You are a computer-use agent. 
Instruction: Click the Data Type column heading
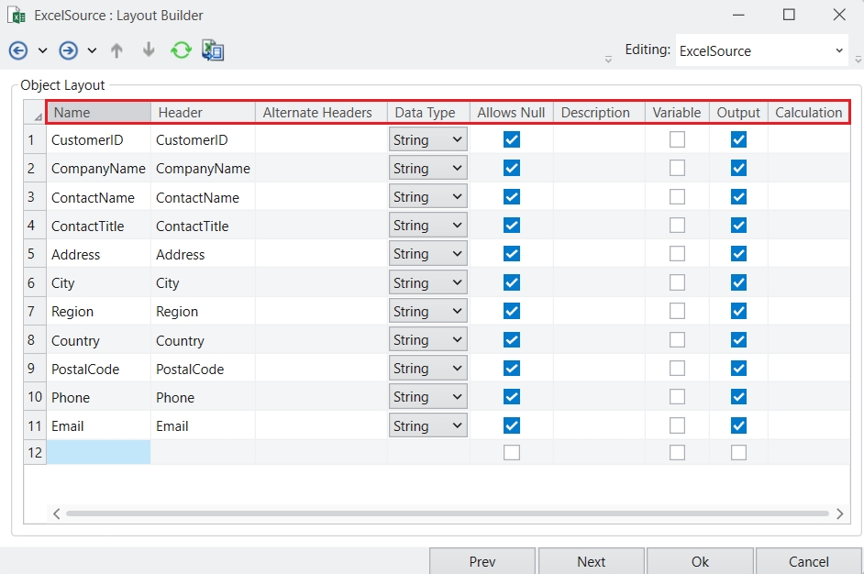coord(425,113)
